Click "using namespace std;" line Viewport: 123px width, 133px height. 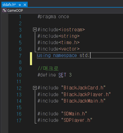[x=63, y=56]
